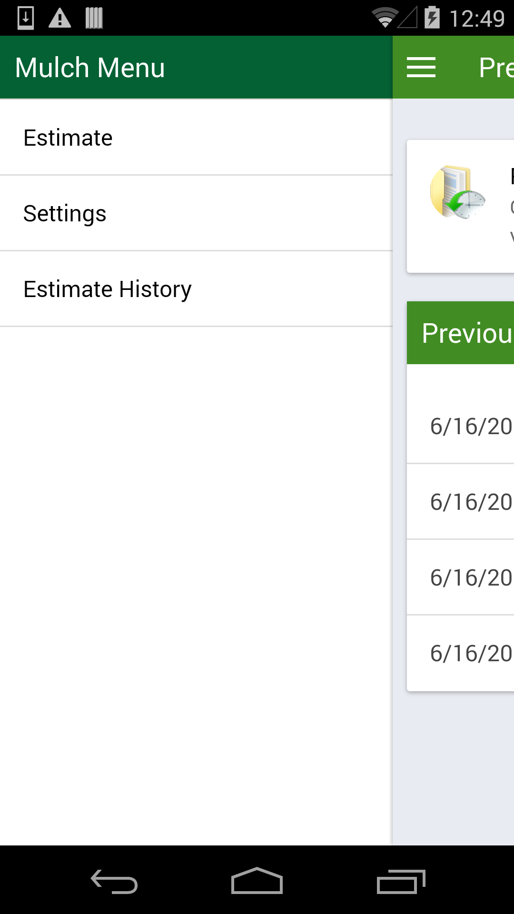
Task: Open the recent apps button
Action: [x=401, y=882]
